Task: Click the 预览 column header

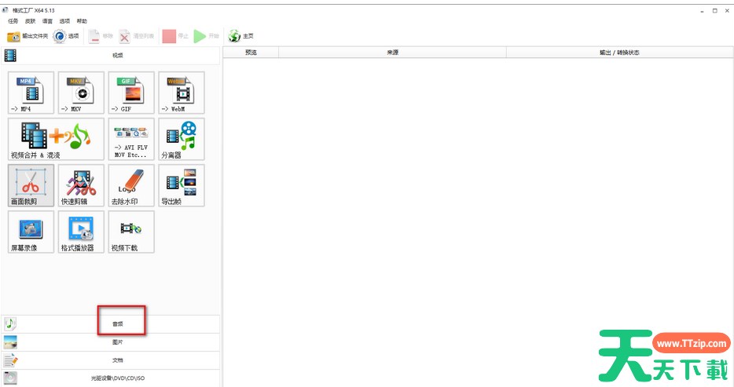Action: pyautogui.click(x=251, y=53)
